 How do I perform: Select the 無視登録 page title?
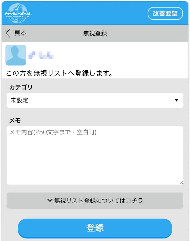pos(95,33)
